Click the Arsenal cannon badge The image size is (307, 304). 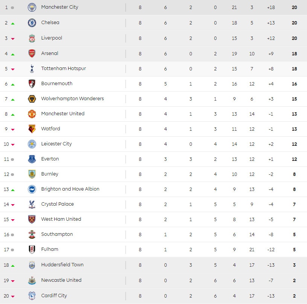[x=32, y=53]
